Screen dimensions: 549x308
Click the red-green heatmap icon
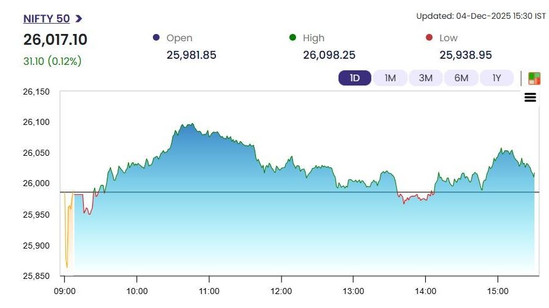click(534, 78)
